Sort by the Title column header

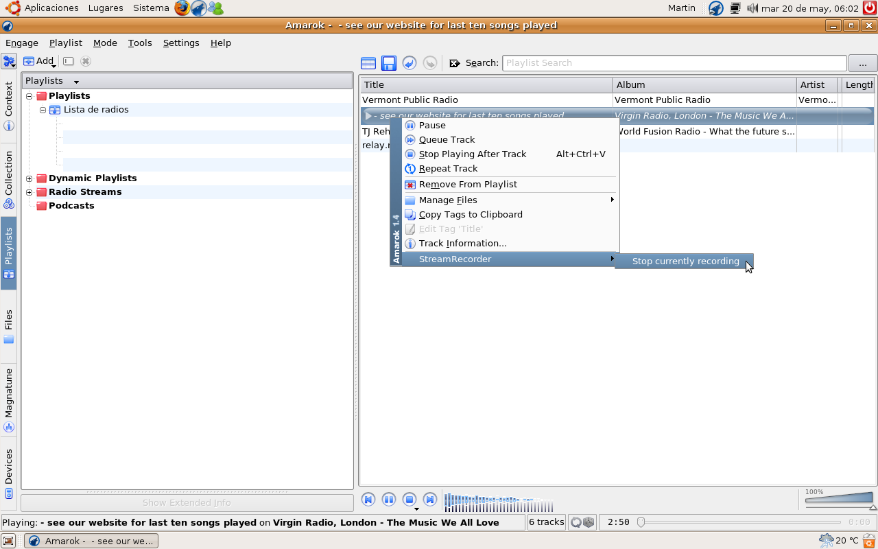(486, 85)
